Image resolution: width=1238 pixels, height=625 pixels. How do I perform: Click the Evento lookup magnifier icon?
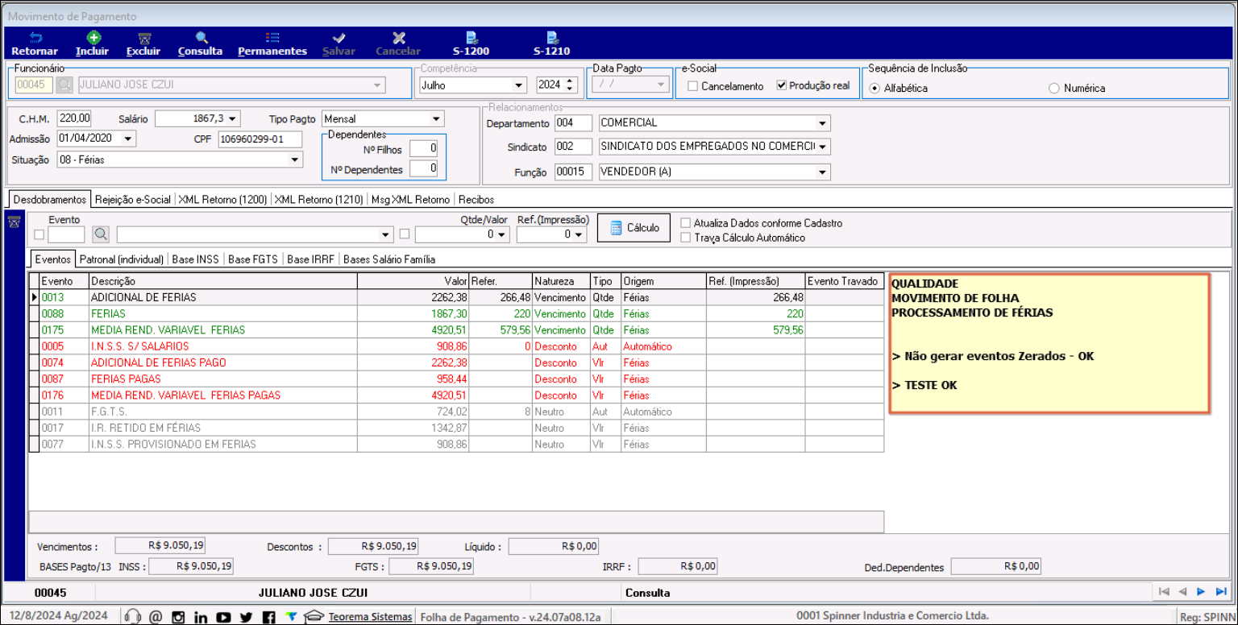(101, 234)
